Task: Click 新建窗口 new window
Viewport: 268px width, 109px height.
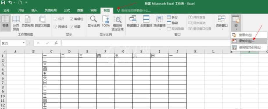Action: (133, 21)
